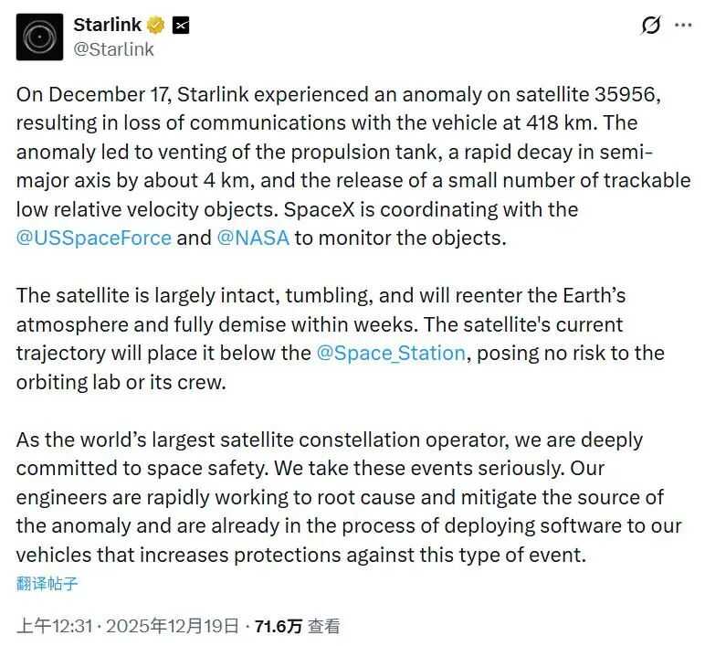Open Grok explain post icon
Image resolution: width=705 pixels, height=646 pixels.
(x=650, y=26)
